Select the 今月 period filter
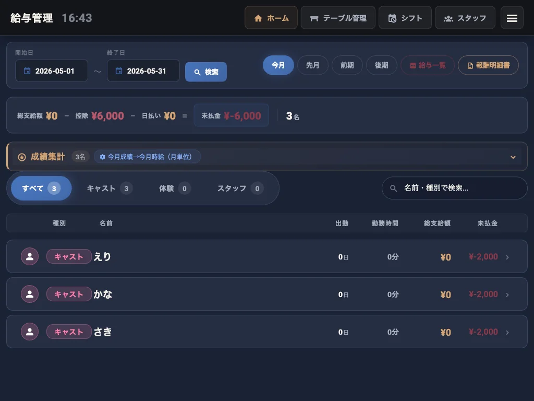534x401 pixels. pos(278,65)
